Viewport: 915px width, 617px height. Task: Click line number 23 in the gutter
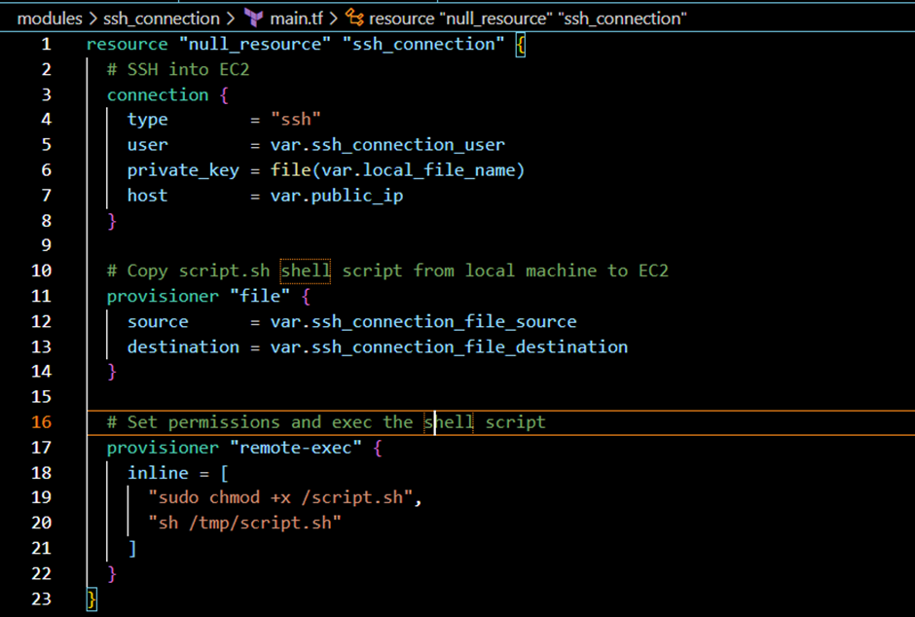(41, 599)
